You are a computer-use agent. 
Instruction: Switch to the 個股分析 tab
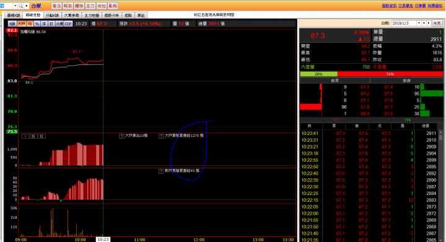111,15
